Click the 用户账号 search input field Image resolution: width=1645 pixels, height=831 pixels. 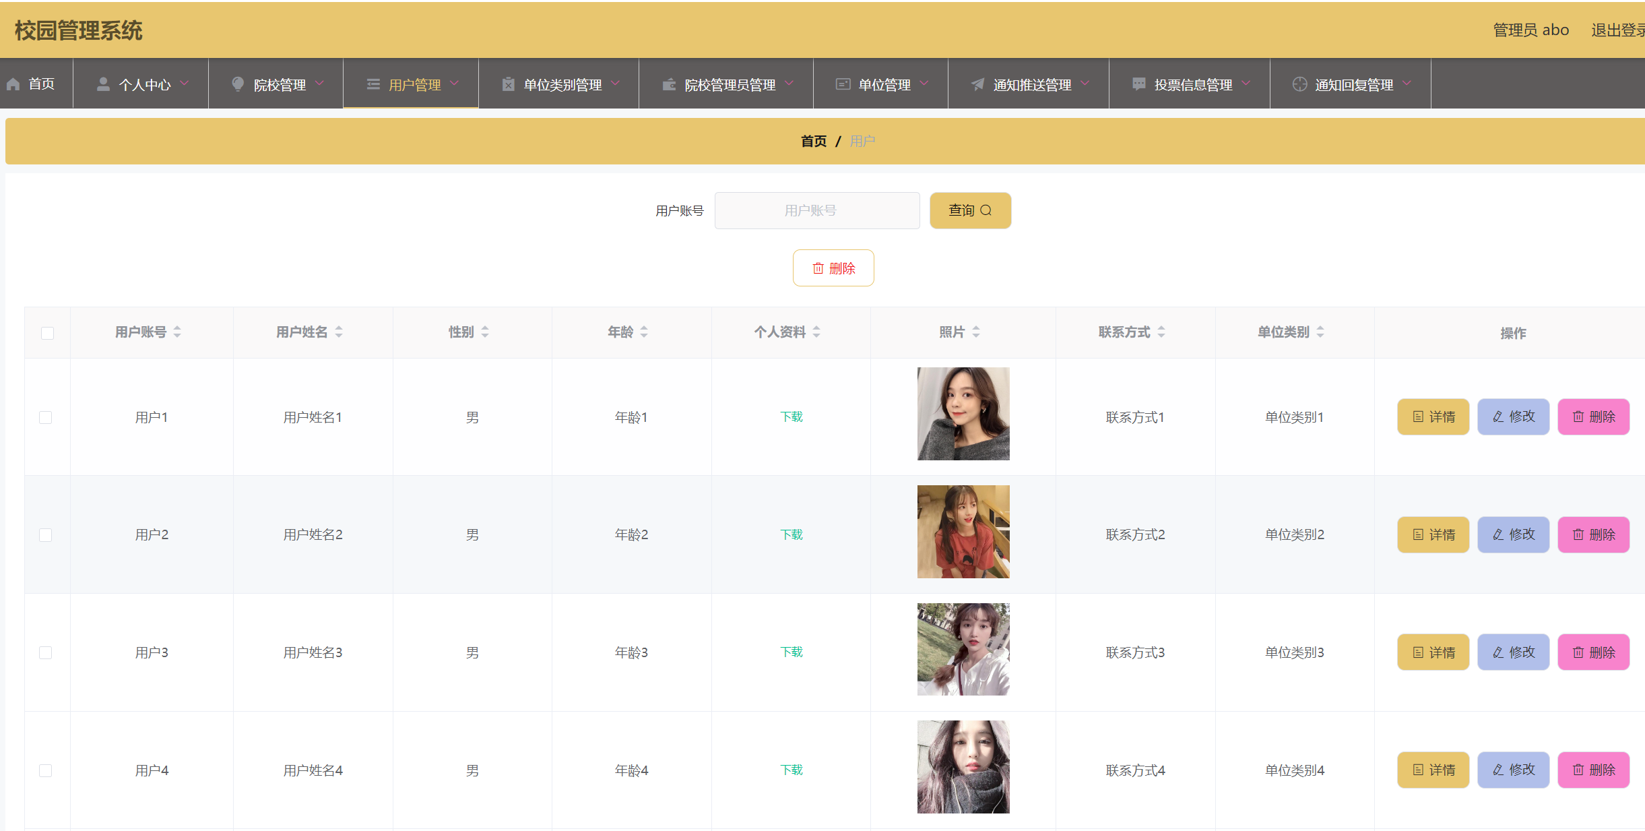tap(816, 210)
